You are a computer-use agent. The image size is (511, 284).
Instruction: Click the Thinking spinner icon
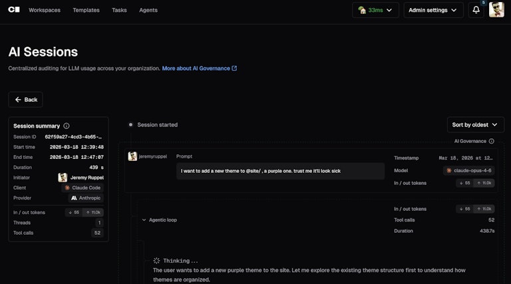point(156,261)
